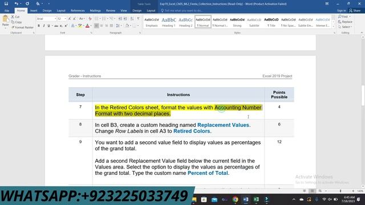Apply the Heading 1 style
The image size is (365, 205).
[169, 22]
